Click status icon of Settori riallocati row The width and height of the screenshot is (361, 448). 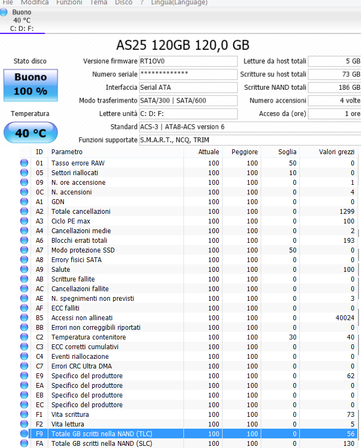(24, 172)
